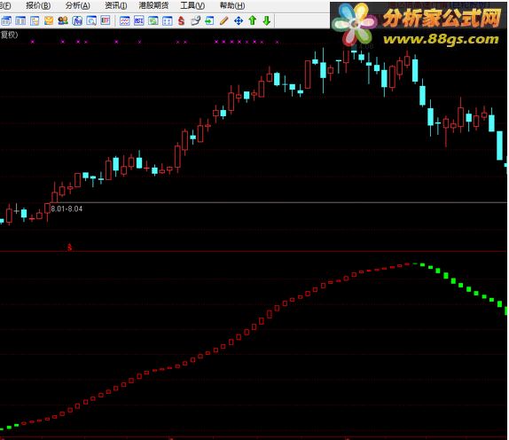Click the paperclip link toolbar icon

coord(195,20)
